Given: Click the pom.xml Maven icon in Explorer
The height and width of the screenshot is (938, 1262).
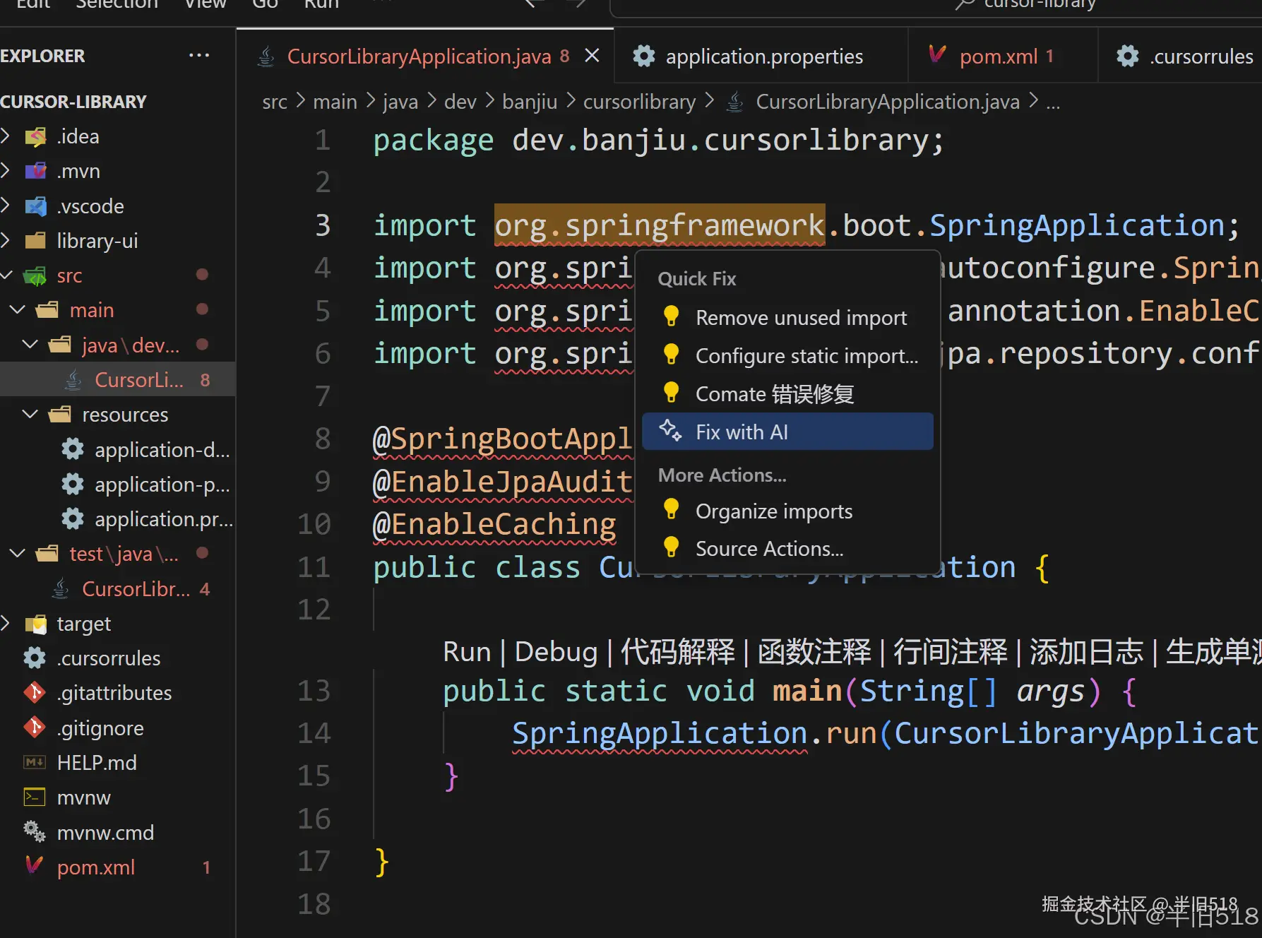Looking at the screenshot, I should pos(35,866).
